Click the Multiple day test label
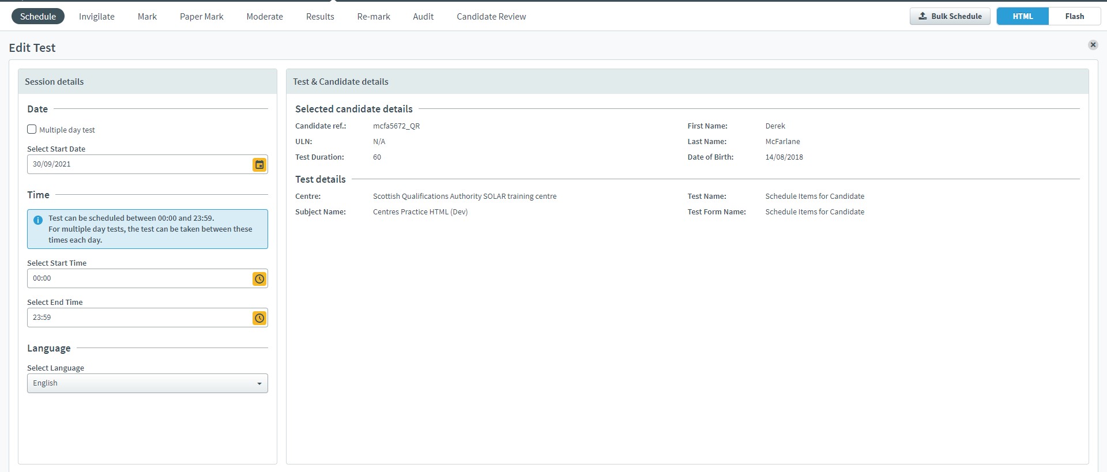This screenshot has width=1107, height=472. tap(67, 130)
